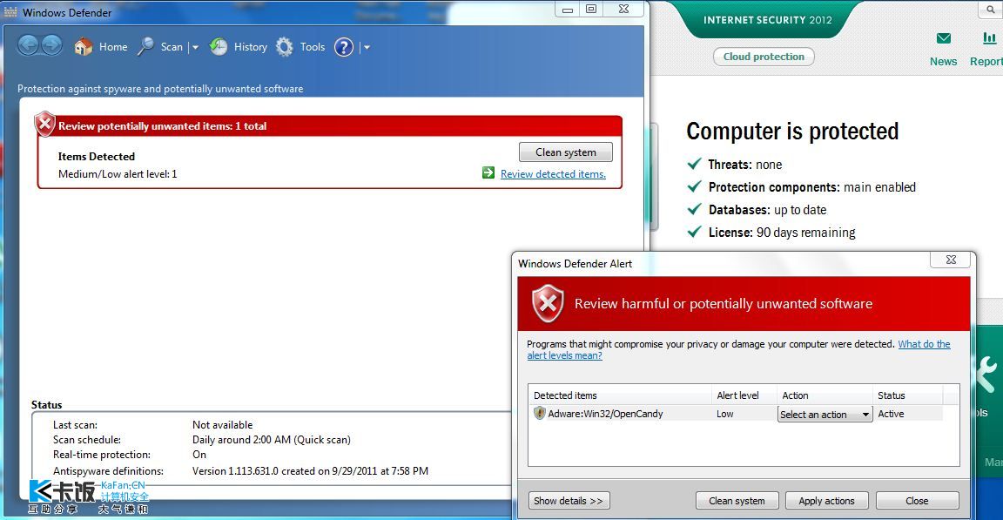Sort by the Alert level column header
1003x520 pixels.
(744, 395)
